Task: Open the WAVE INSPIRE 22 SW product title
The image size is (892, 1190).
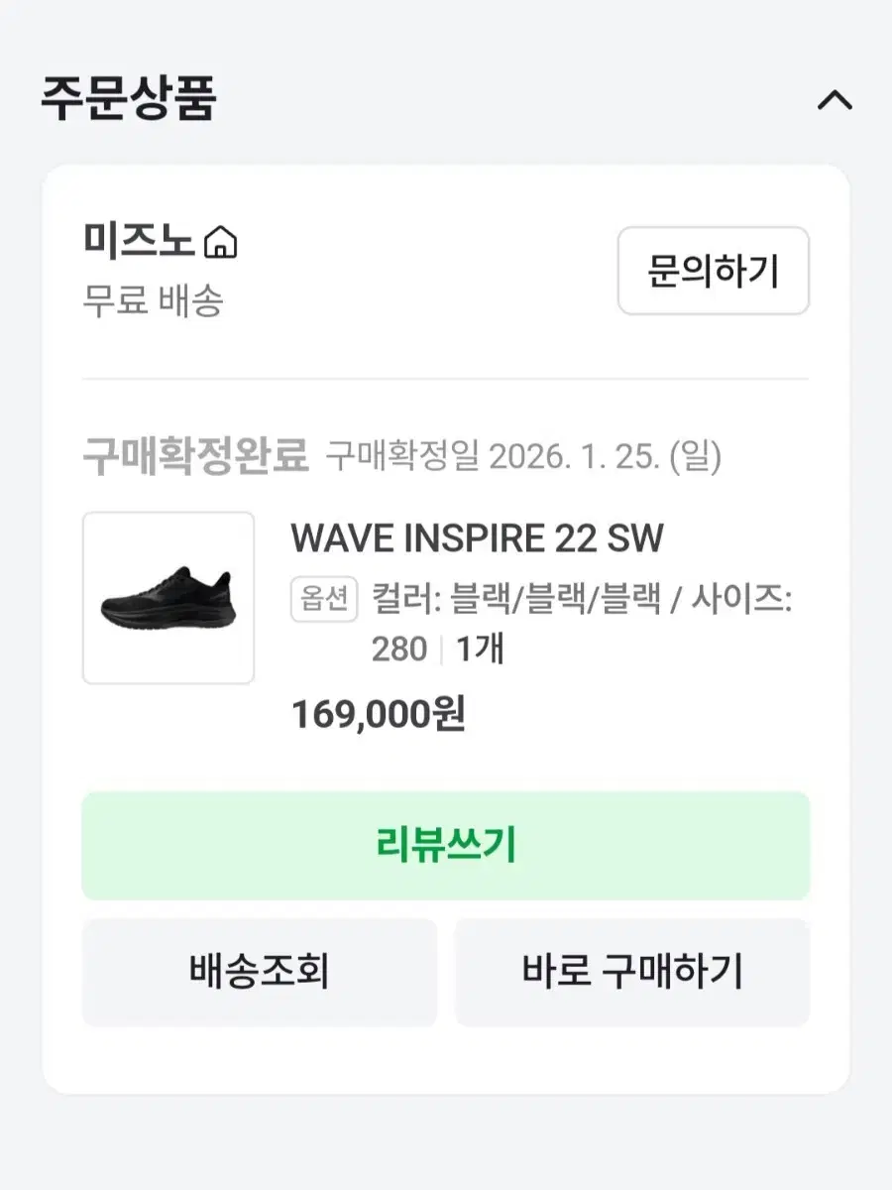Action: click(477, 538)
